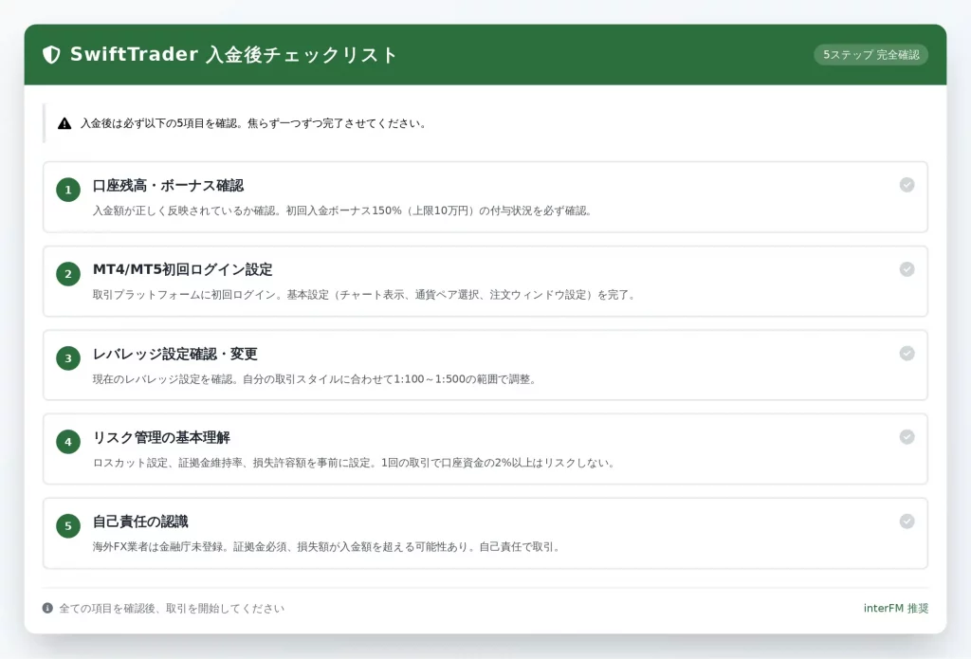Click the レバレッジ設定確認・変更 heading

(174, 354)
